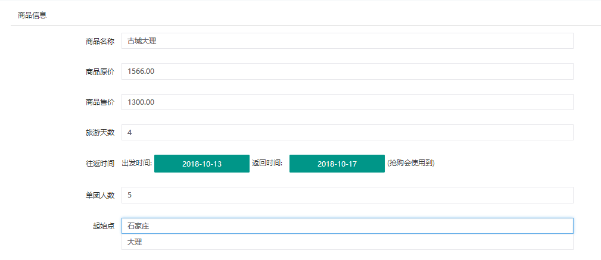Click the 单团人数 field with value 5
This screenshot has width=601, height=260.
[x=347, y=195]
